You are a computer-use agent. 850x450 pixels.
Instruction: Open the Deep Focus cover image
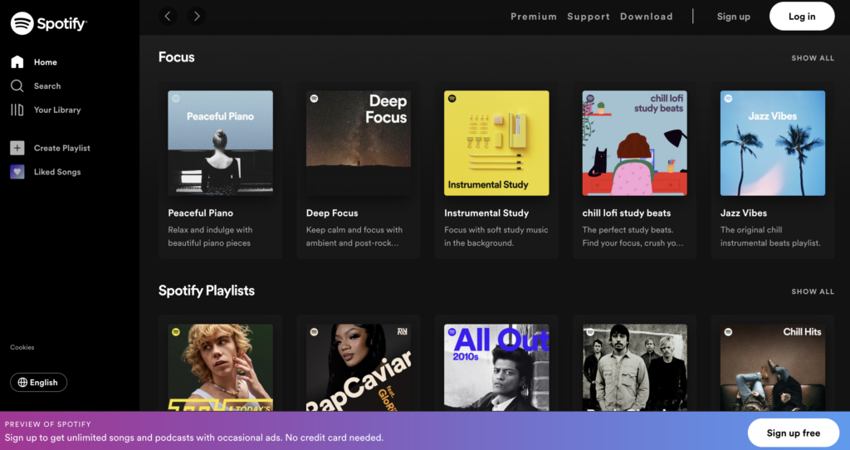[x=359, y=143]
